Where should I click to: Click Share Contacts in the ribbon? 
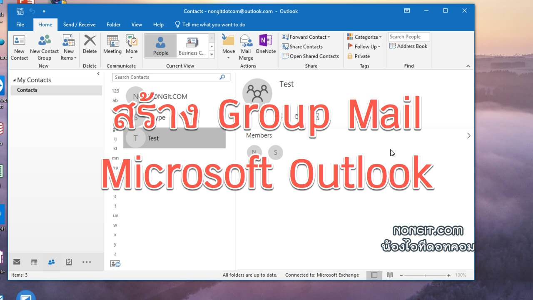pyautogui.click(x=307, y=46)
